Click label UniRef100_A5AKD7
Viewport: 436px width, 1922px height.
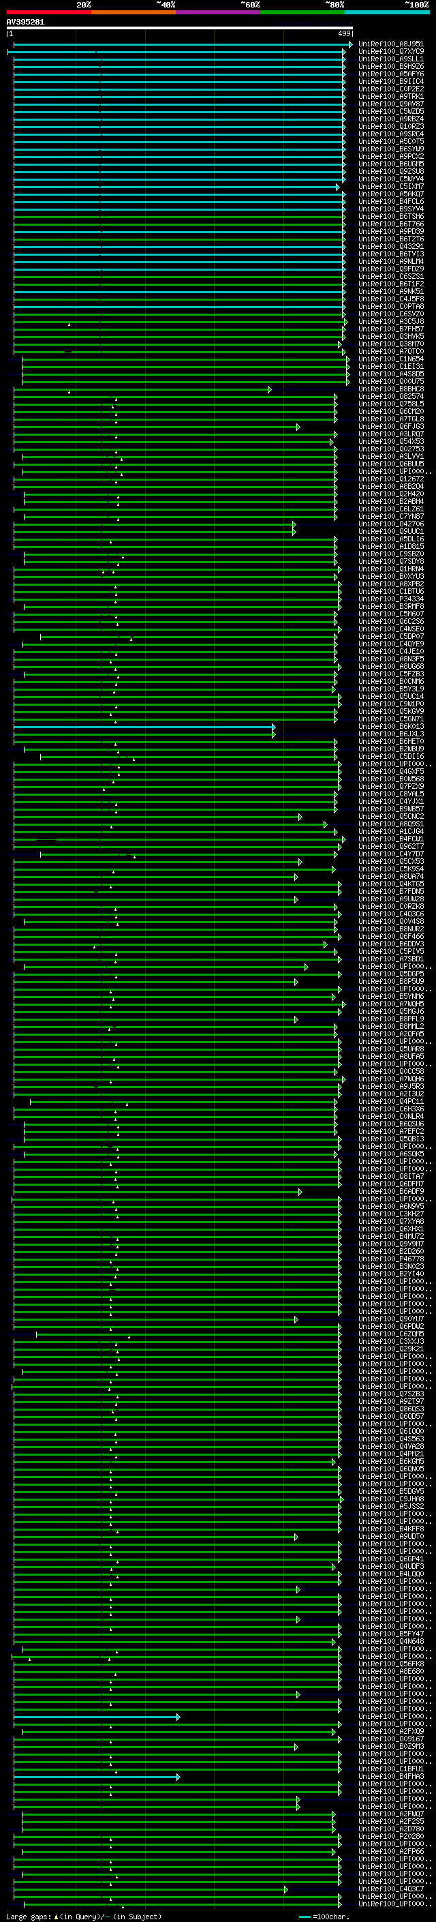tap(391, 194)
